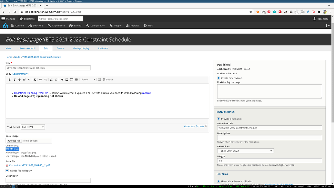Open the Format dropdown in editor toolbar
Image resolution: width=334 pixels, height=188 pixels.
[88, 80]
